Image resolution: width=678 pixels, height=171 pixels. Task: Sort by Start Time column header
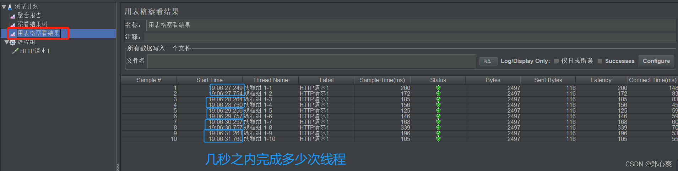pyautogui.click(x=210, y=80)
